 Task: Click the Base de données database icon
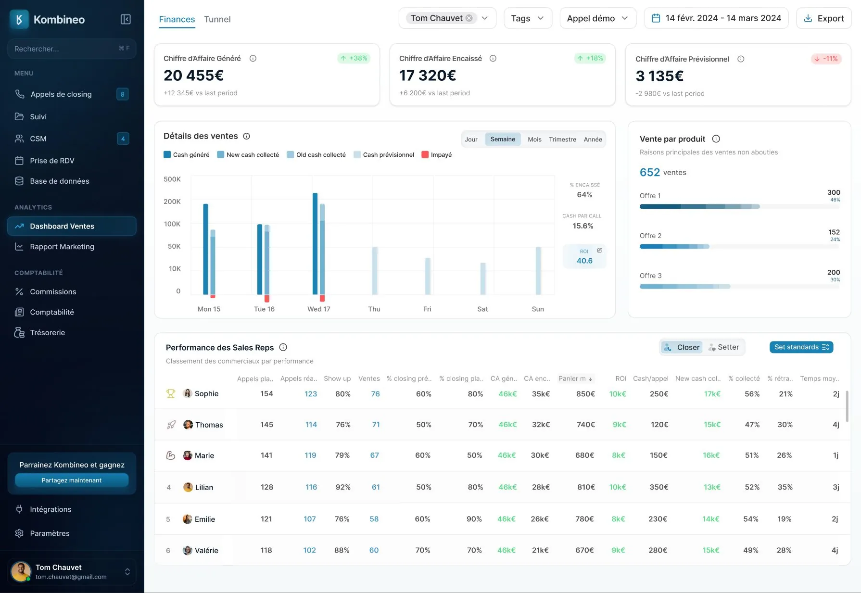tap(19, 181)
